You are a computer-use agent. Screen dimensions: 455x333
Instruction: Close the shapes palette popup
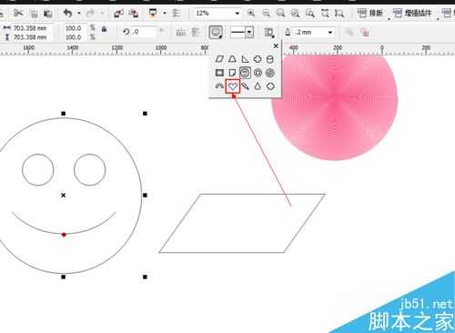(x=276, y=45)
